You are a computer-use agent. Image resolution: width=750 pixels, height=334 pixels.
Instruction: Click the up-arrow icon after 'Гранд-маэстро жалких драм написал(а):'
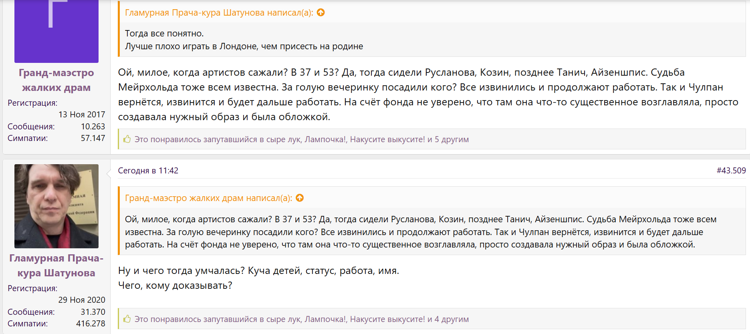(300, 198)
